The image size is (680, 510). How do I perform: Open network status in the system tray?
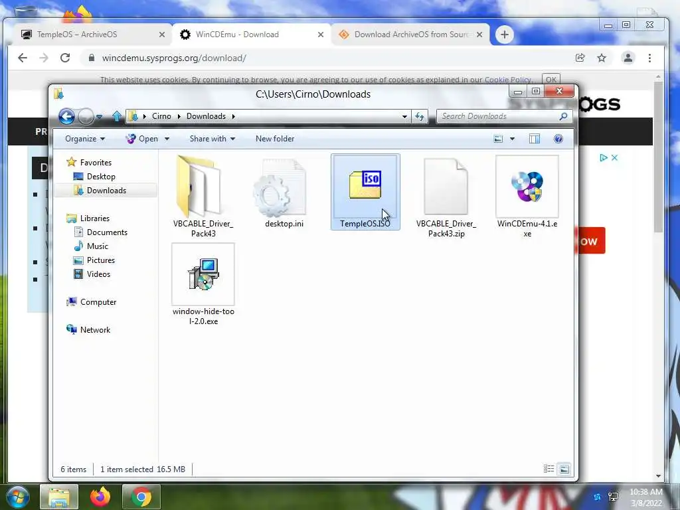click(x=613, y=497)
